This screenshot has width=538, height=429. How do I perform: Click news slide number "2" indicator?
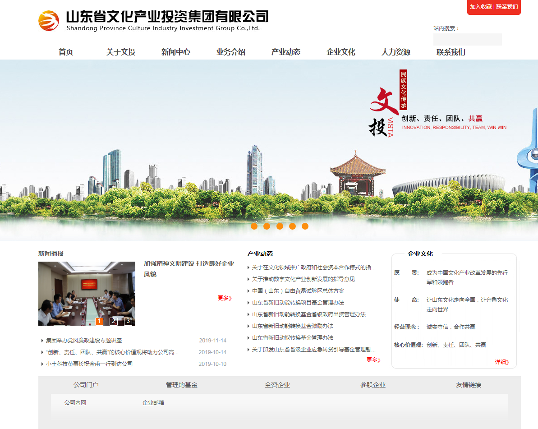(114, 321)
